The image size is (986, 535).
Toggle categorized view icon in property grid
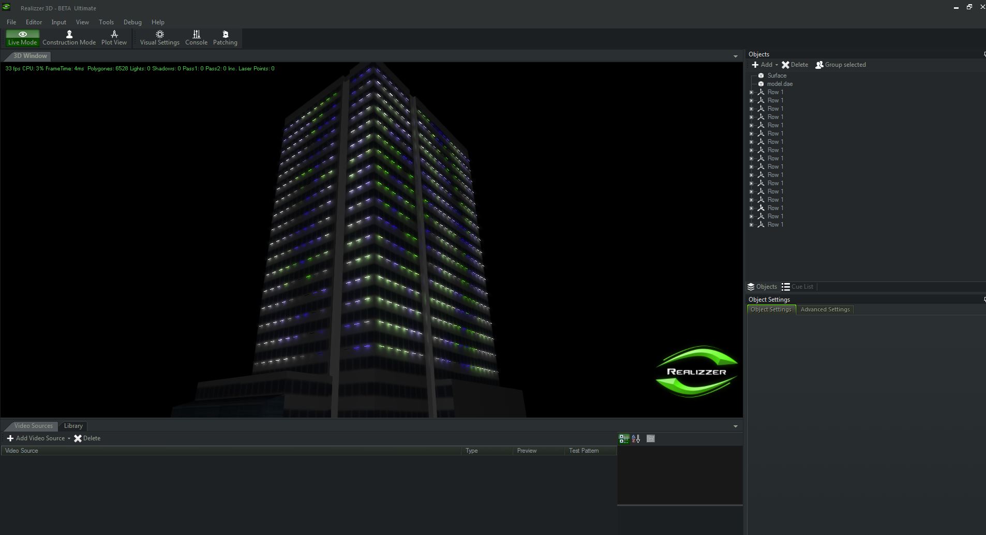point(624,439)
